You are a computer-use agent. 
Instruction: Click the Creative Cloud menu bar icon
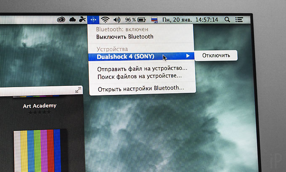61,20
